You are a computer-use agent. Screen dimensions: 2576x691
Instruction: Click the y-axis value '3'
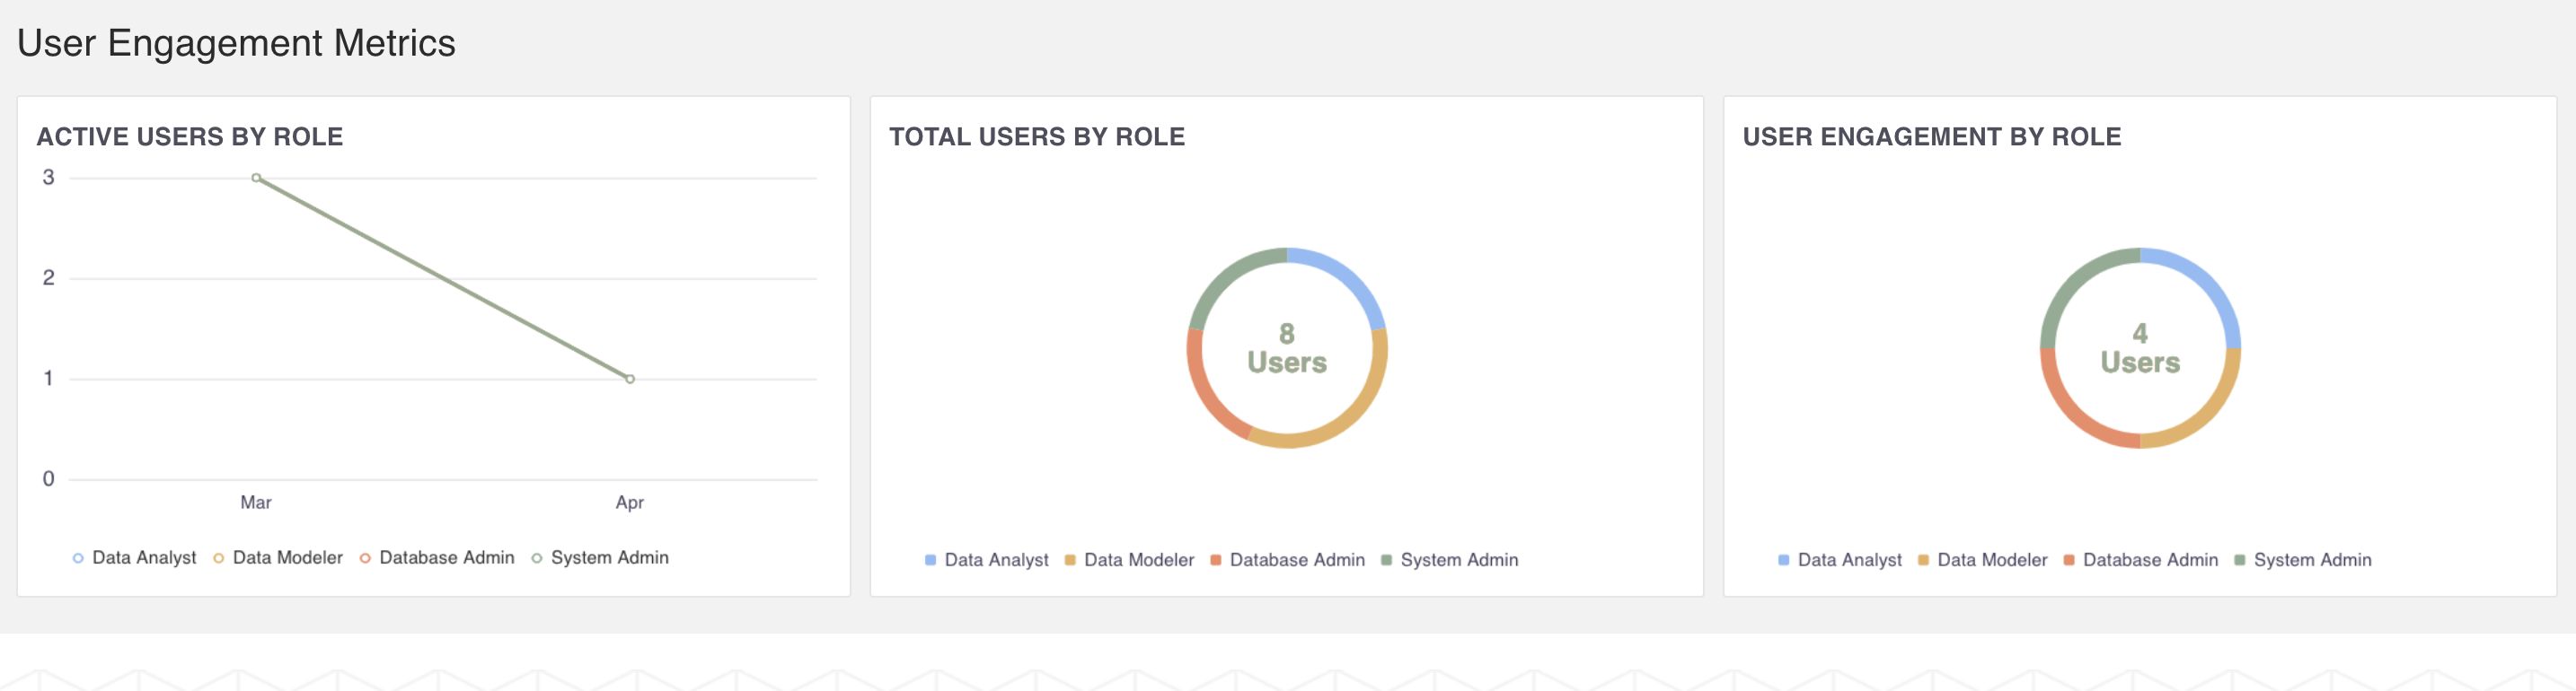coord(48,178)
